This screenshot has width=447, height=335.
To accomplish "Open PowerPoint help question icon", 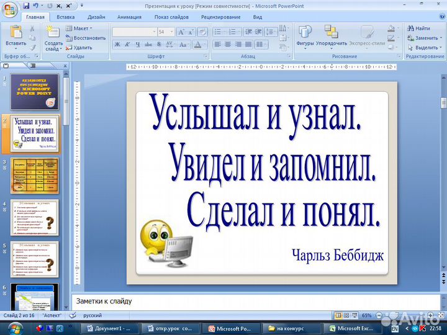I will [442, 17].
